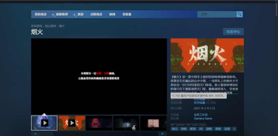278x136 pixels.
Task: Open the girl in corridor screenshot thumbnail
Action: [x=126, y=123]
